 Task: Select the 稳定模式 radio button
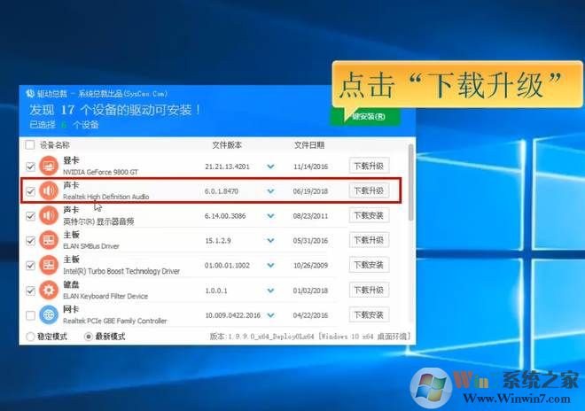[30, 337]
